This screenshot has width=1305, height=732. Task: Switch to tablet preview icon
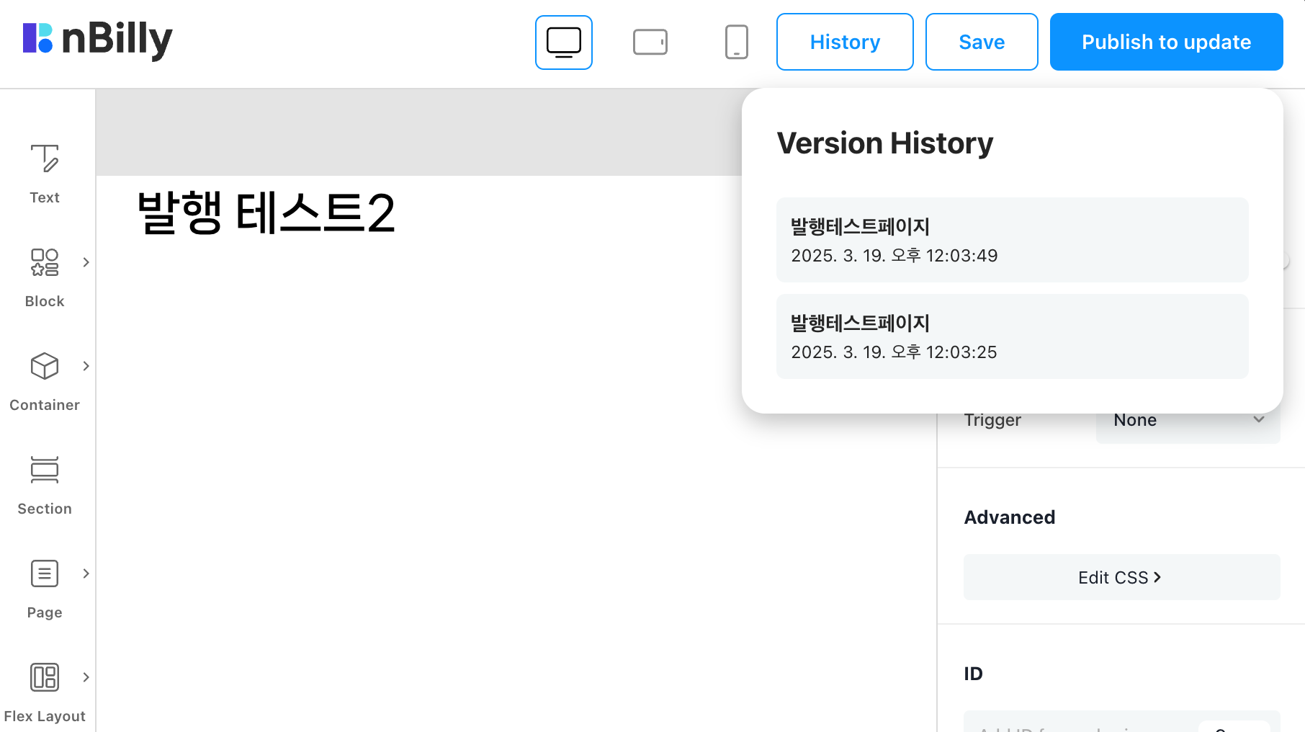(x=650, y=42)
